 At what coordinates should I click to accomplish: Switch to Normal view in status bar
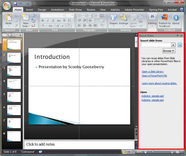[124, 152]
